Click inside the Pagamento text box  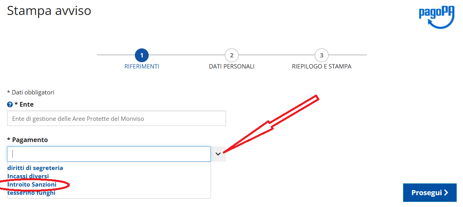pos(109,154)
